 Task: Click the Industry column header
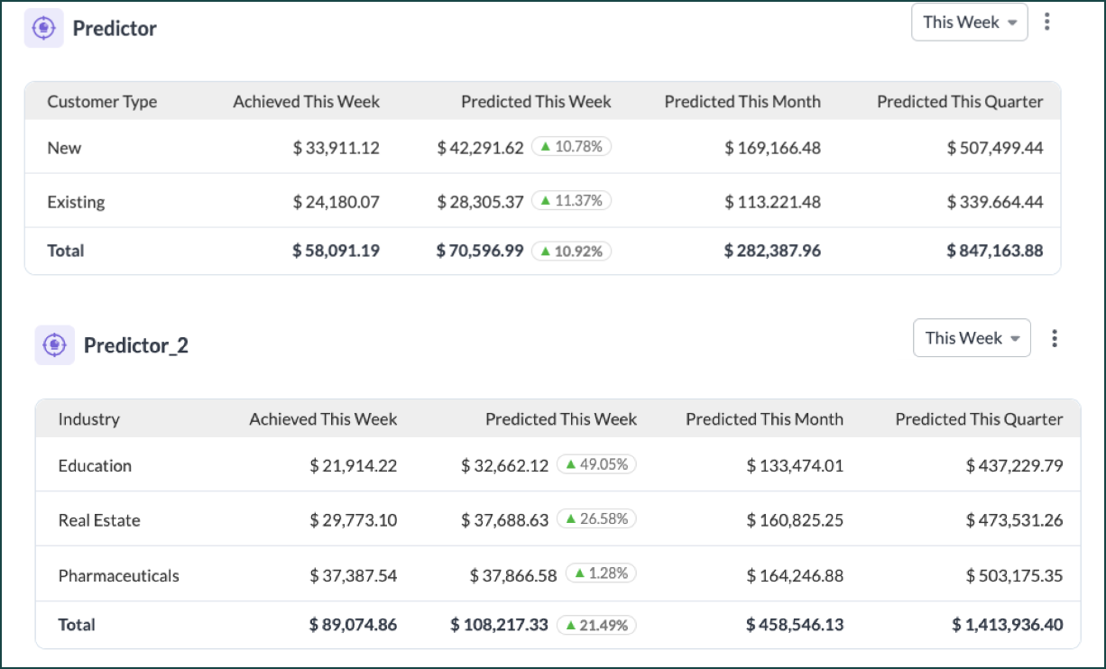[x=88, y=419]
